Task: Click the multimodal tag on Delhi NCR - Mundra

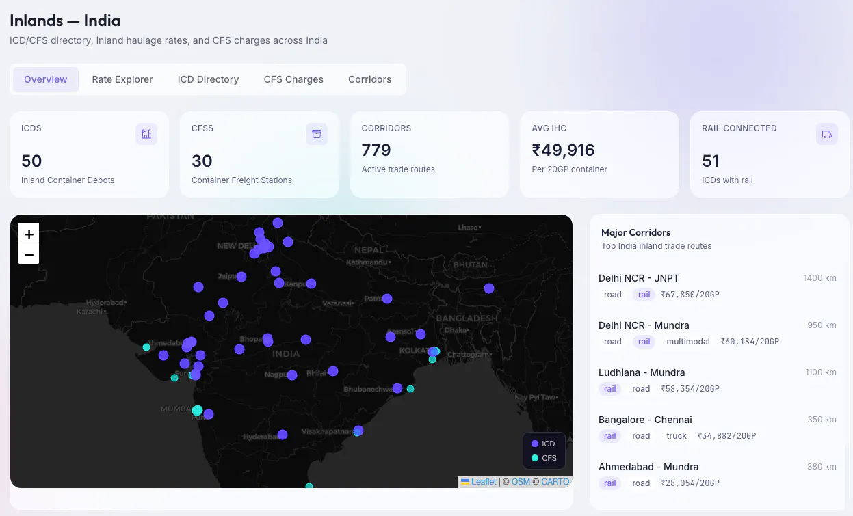Action: [688, 342]
